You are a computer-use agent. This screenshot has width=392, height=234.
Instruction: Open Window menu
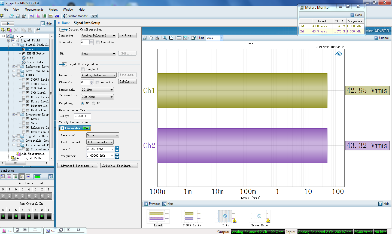68,10
